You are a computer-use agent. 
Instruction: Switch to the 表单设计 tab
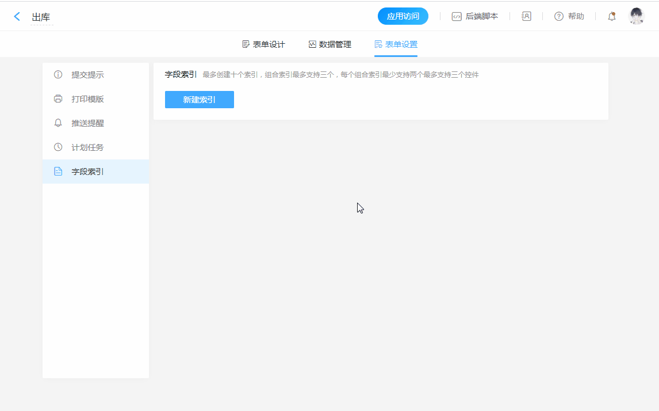coord(263,44)
